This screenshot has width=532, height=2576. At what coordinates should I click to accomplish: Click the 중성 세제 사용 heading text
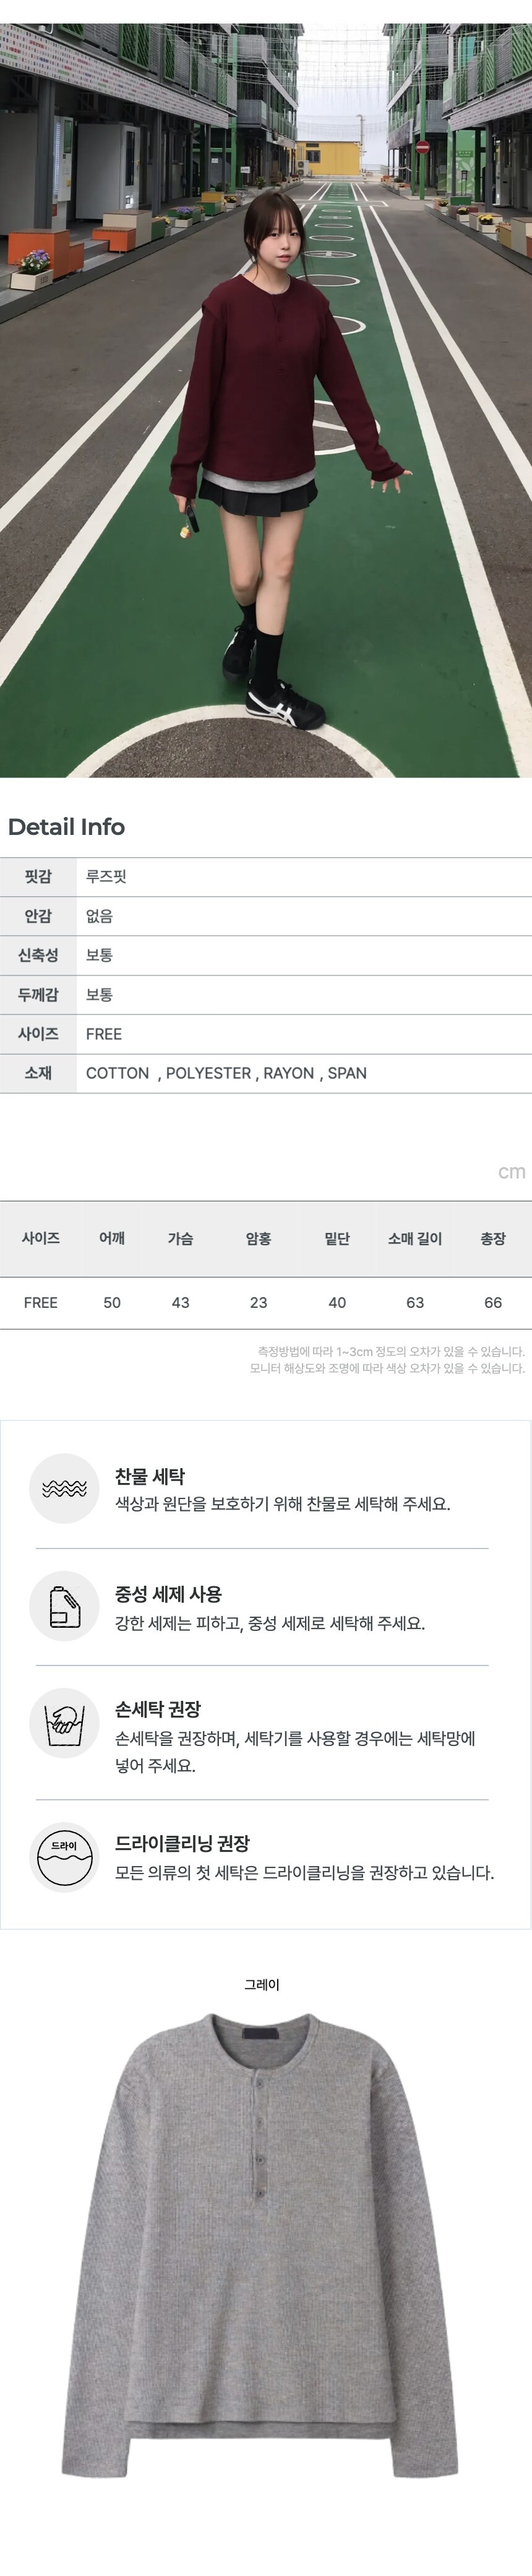pyautogui.click(x=168, y=1594)
